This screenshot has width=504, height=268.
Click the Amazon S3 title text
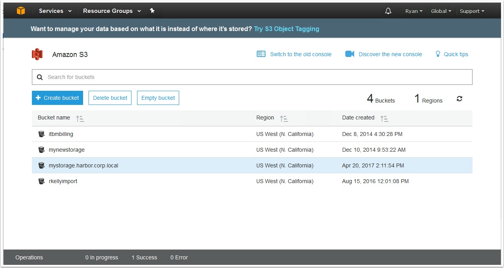(x=70, y=55)
